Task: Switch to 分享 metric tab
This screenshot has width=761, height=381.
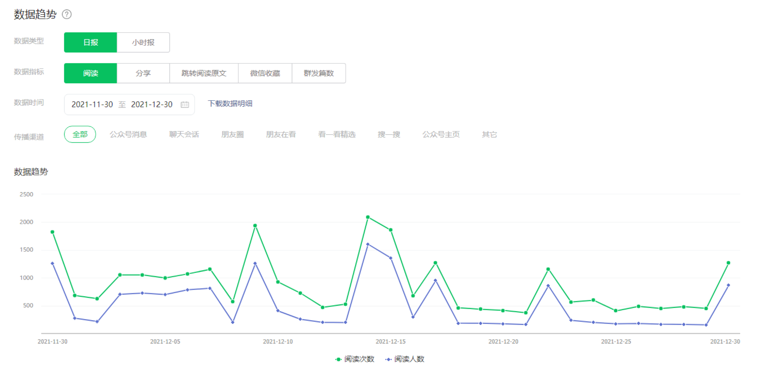Action: click(143, 73)
